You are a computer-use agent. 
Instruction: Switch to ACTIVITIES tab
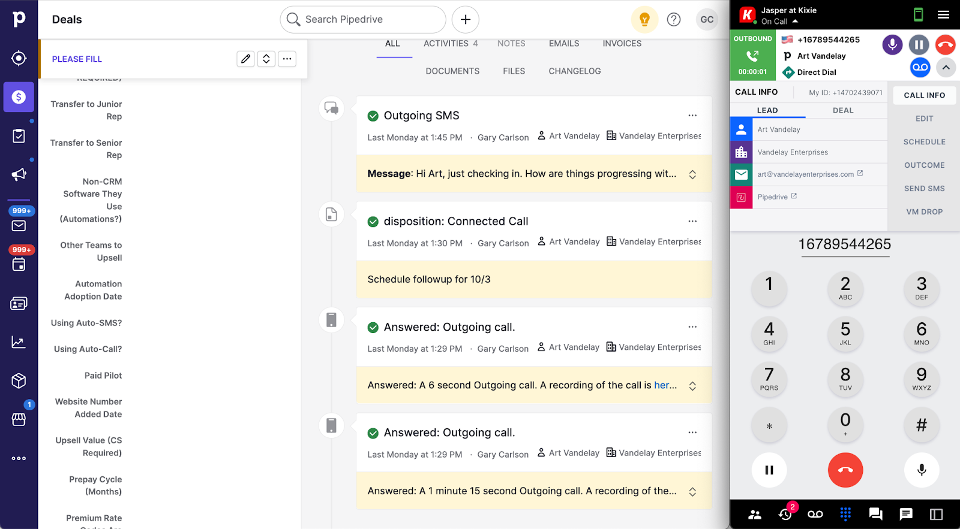[x=451, y=44]
